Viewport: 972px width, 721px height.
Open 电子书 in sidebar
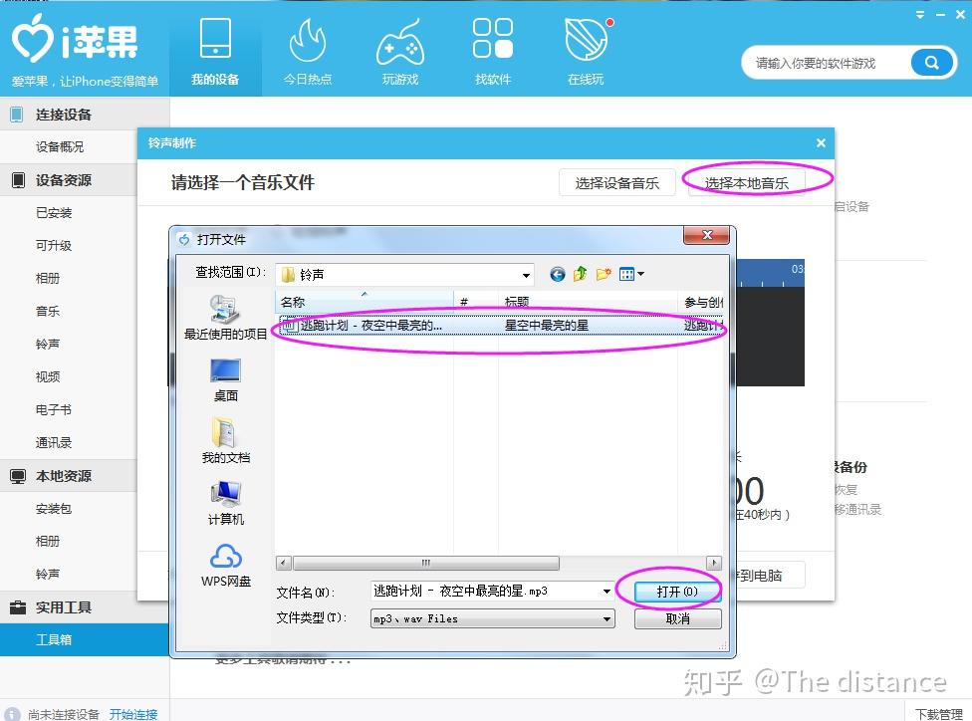click(x=54, y=409)
